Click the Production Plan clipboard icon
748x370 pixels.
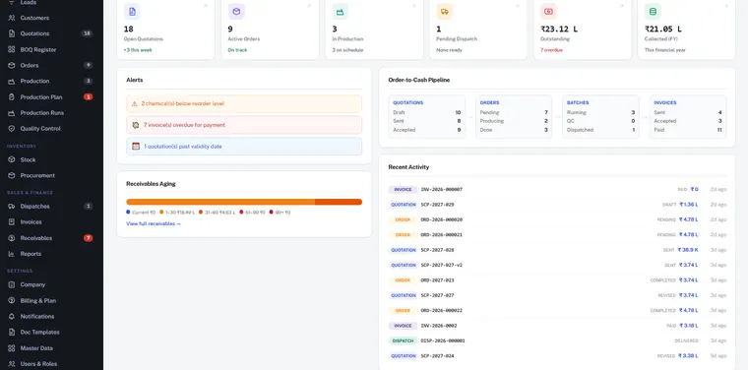click(12, 96)
